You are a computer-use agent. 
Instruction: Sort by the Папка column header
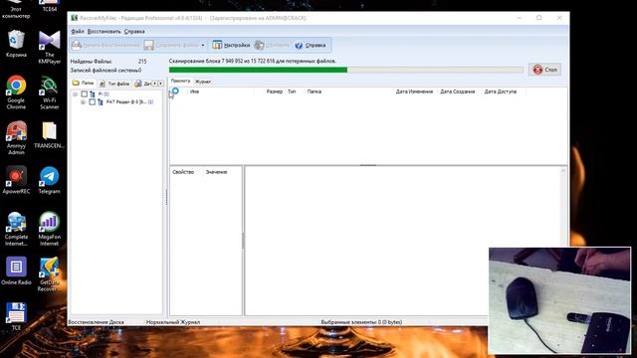click(x=315, y=91)
